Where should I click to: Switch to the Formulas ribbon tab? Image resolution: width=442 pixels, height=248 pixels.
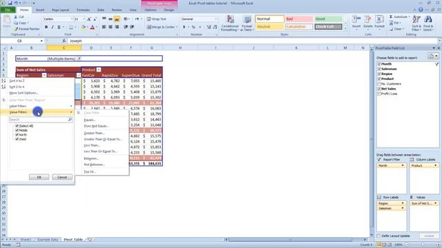(x=84, y=10)
